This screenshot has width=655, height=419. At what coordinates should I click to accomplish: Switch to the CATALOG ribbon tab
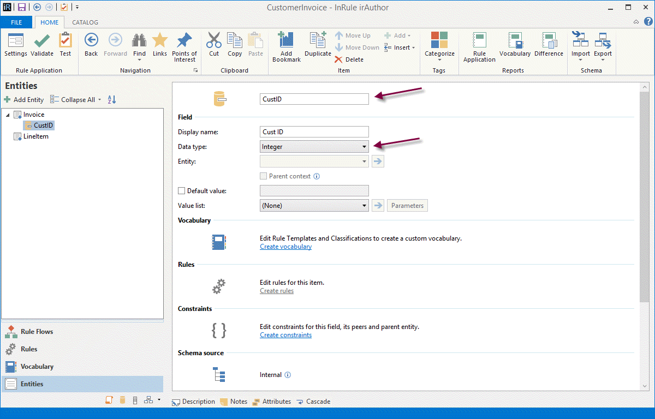85,22
